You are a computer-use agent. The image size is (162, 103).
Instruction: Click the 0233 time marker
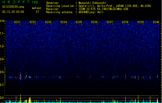point(48,22)
